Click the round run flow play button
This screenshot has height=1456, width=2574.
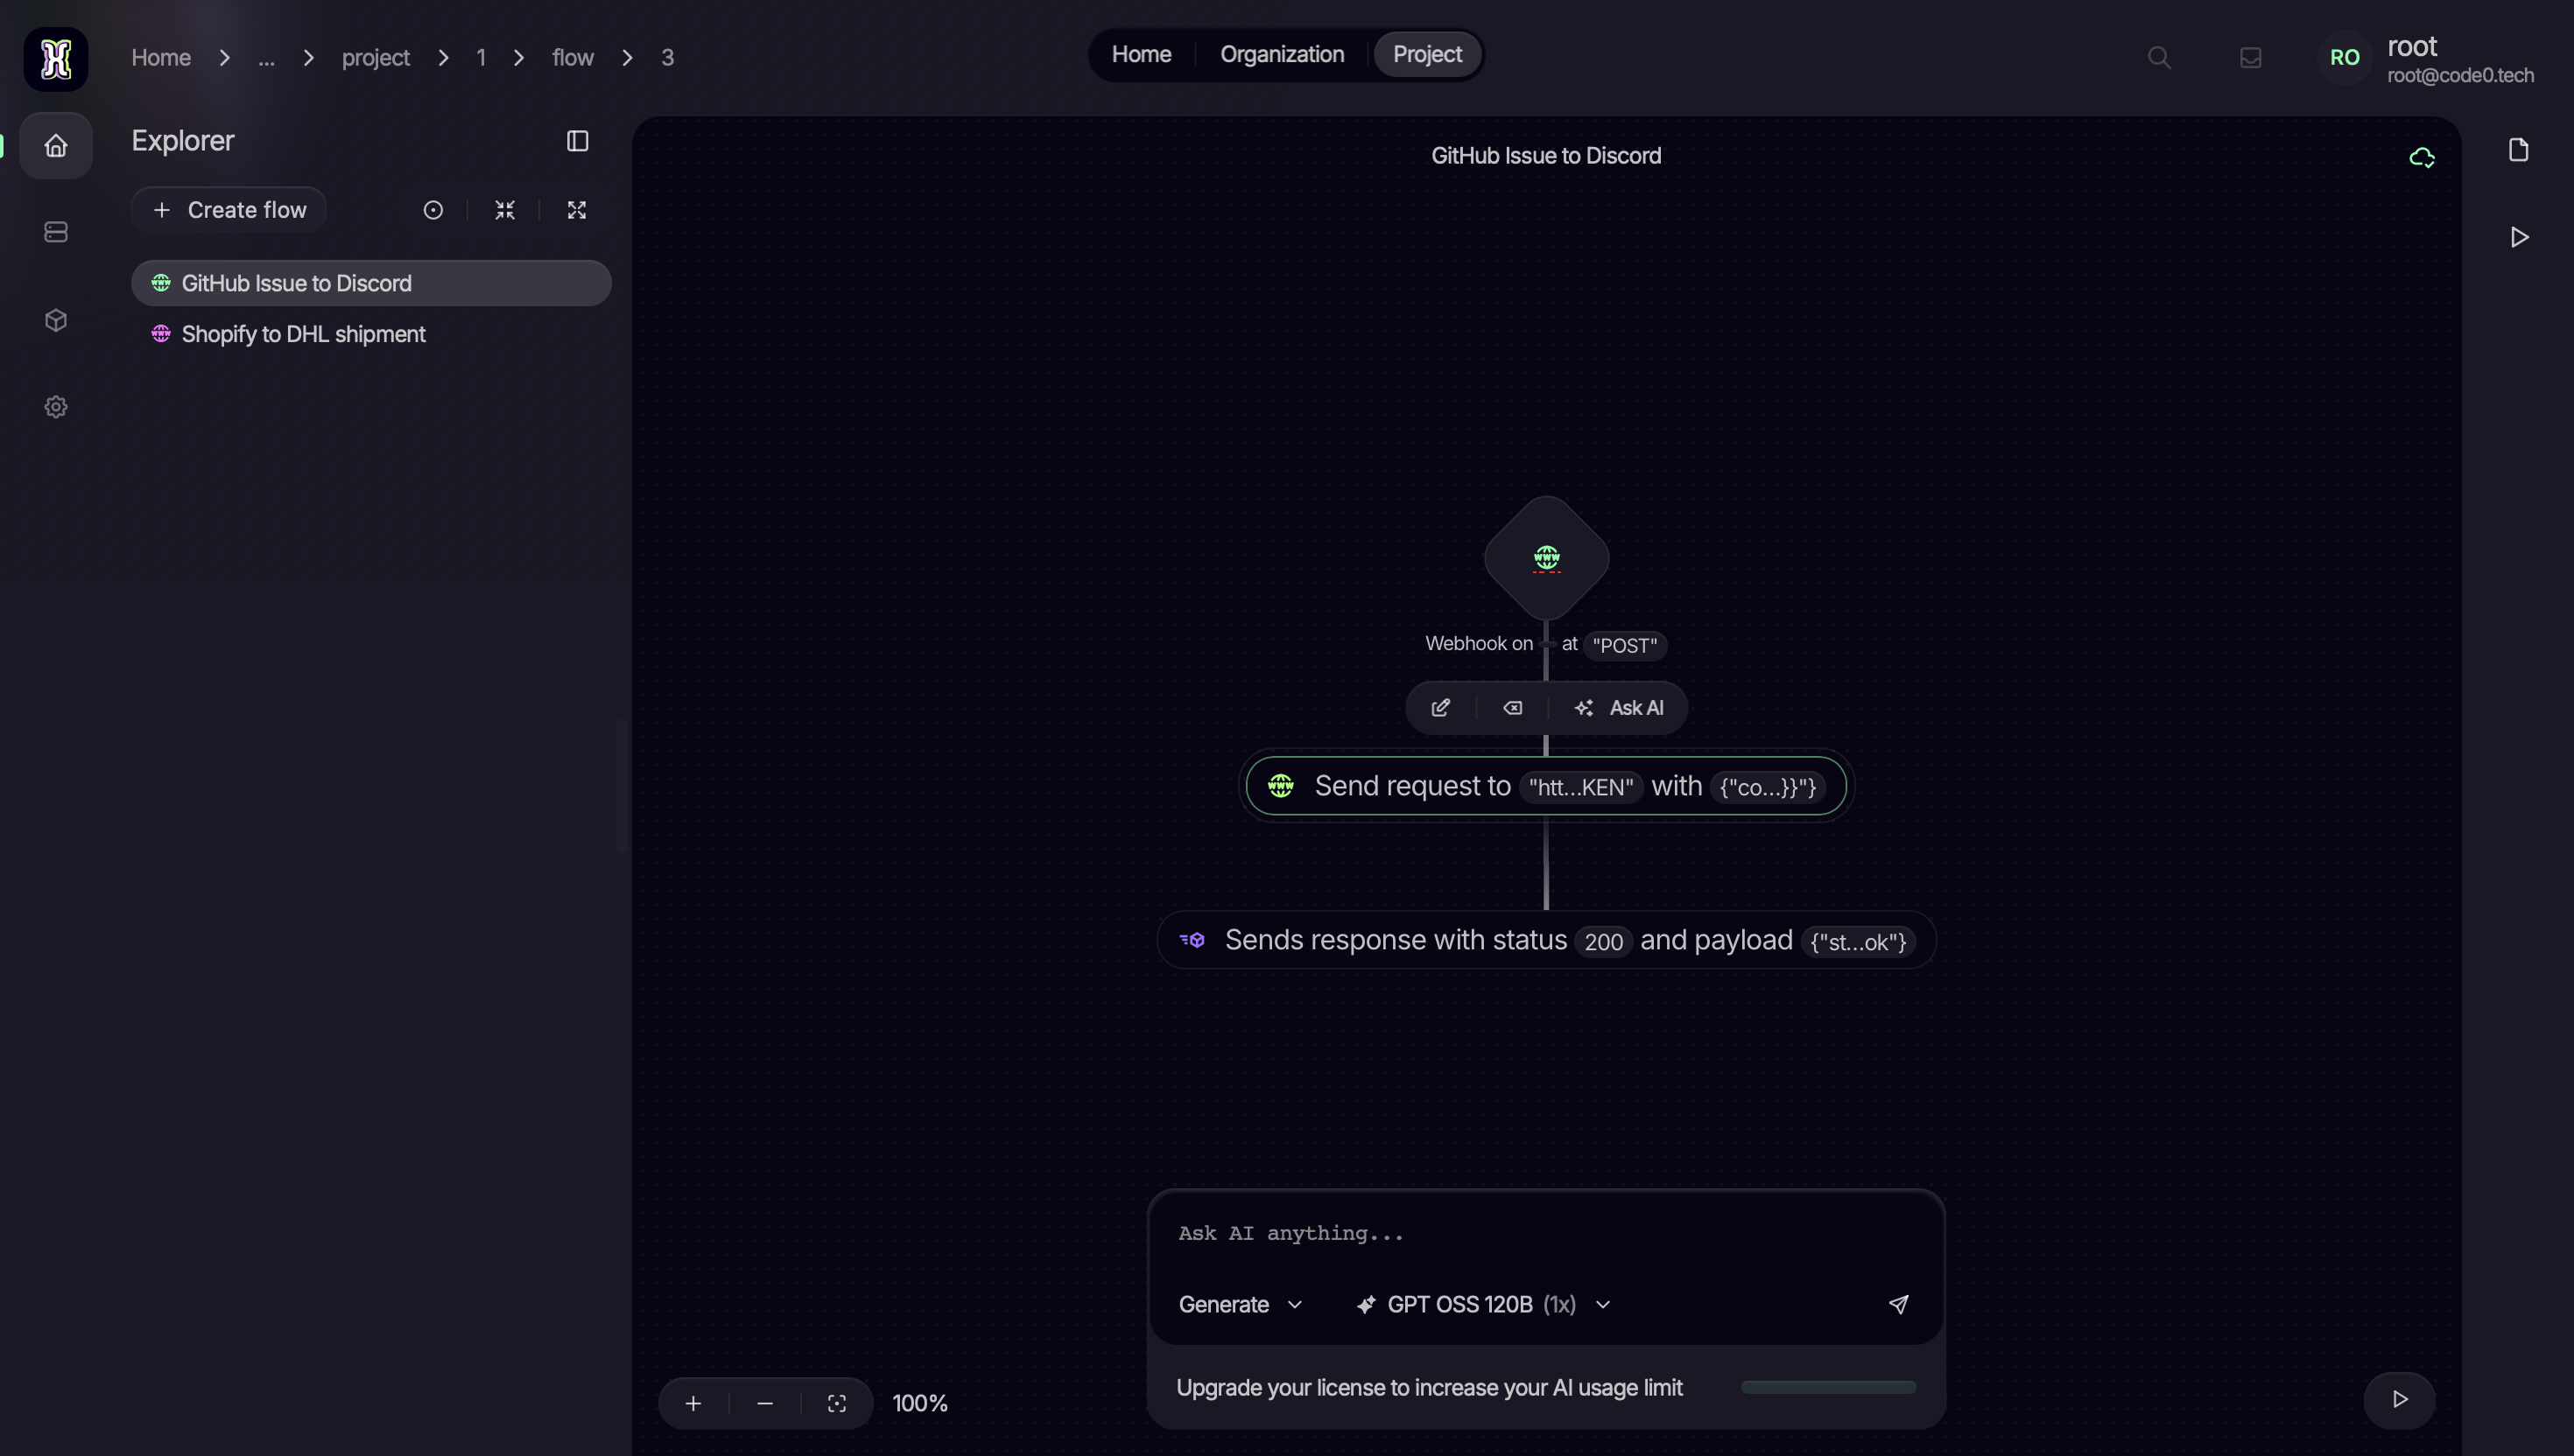(2400, 1400)
